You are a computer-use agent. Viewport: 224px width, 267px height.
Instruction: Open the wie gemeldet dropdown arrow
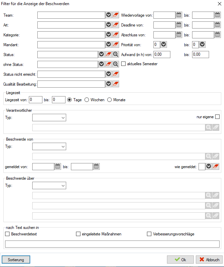209,166
